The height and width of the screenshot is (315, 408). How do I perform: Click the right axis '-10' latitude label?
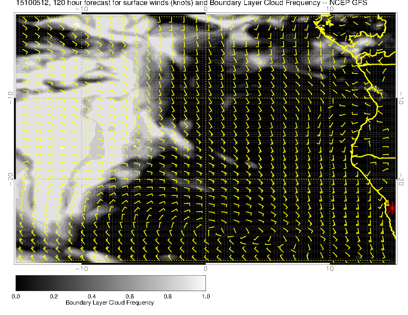pyautogui.click(x=401, y=98)
